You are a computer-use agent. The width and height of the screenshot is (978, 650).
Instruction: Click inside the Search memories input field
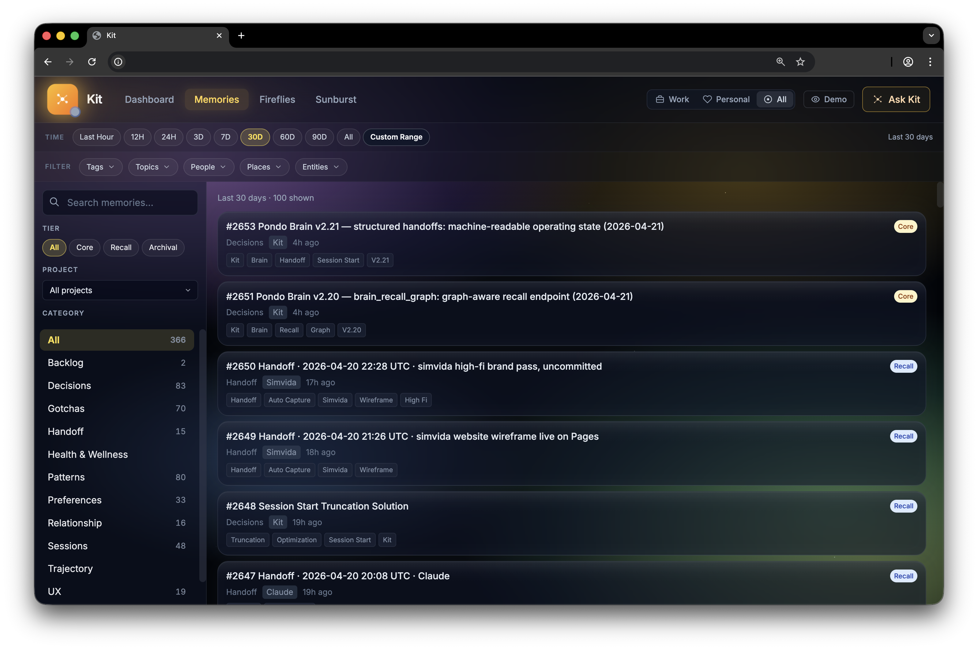pyautogui.click(x=120, y=202)
